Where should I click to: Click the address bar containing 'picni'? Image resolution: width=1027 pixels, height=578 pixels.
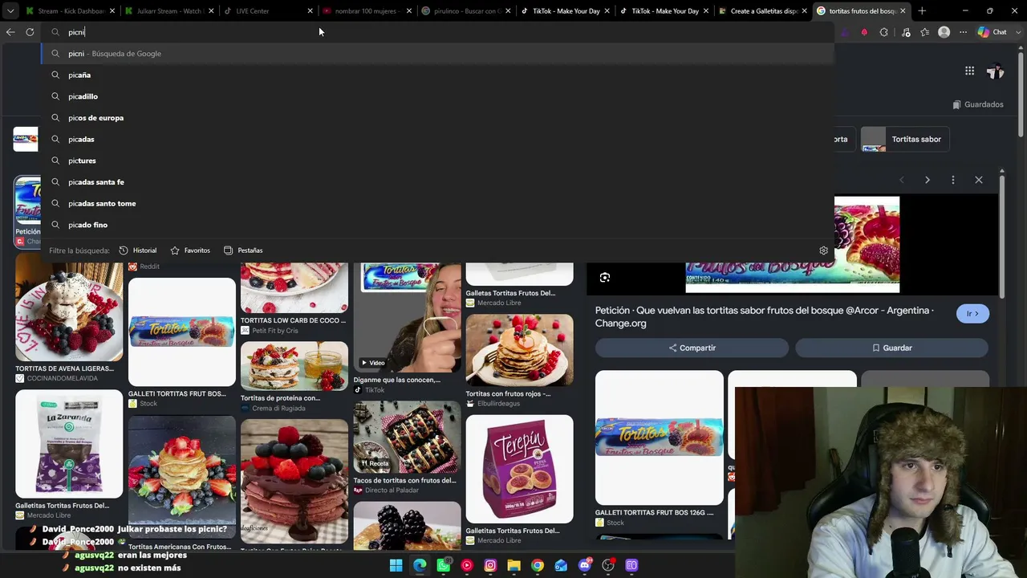[x=437, y=32]
